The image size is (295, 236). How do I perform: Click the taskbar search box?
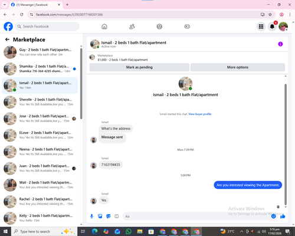[44, 231]
